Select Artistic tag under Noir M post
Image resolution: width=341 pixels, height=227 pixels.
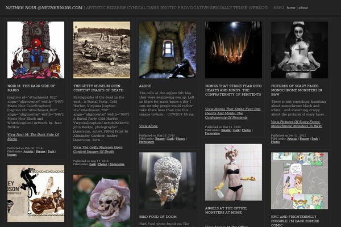click(x=28, y=152)
